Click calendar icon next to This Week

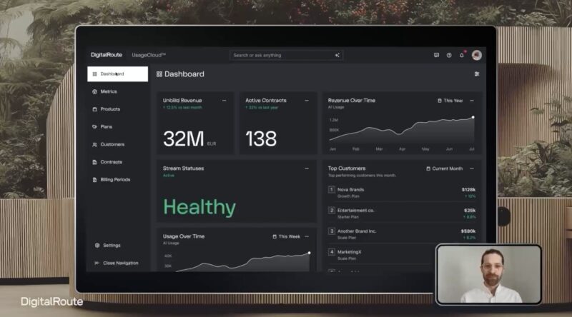pyautogui.click(x=275, y=236)
